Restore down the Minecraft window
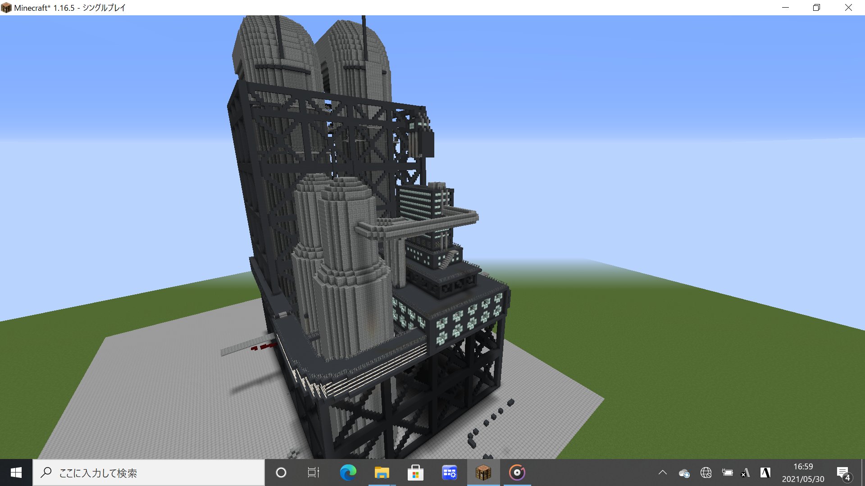The width and height of the screenshot is (865, 486). click(x=816, y=7)
